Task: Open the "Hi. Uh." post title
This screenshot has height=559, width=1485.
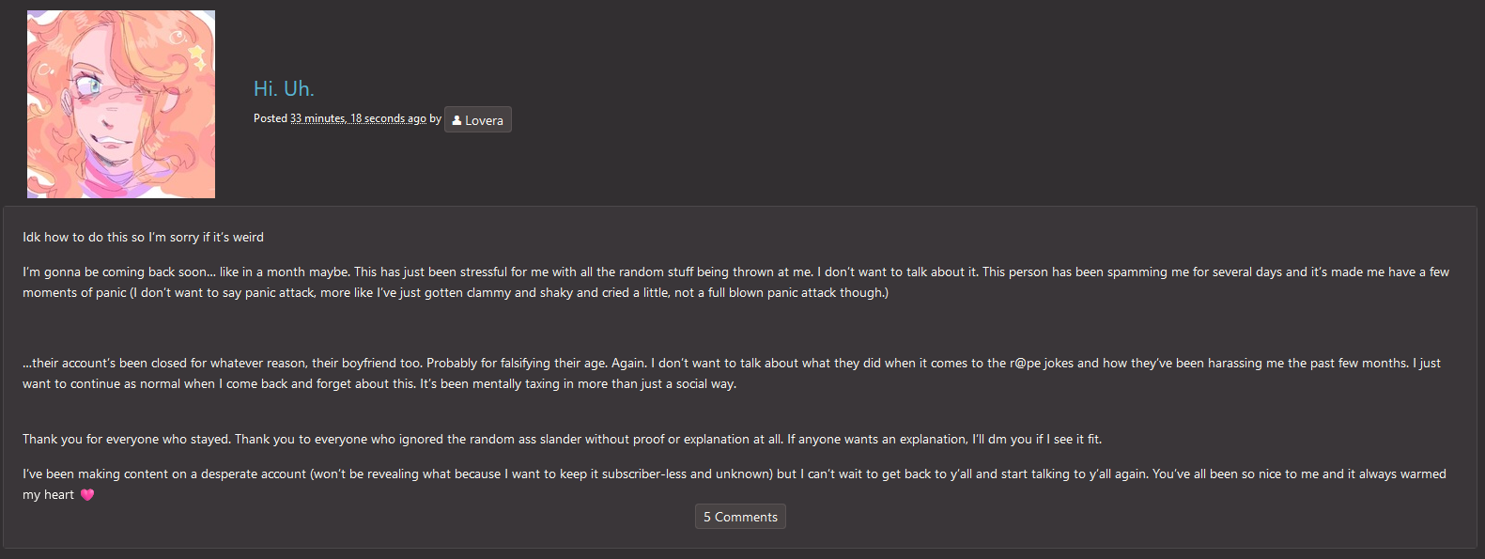Action: click(x=284, y=88)
